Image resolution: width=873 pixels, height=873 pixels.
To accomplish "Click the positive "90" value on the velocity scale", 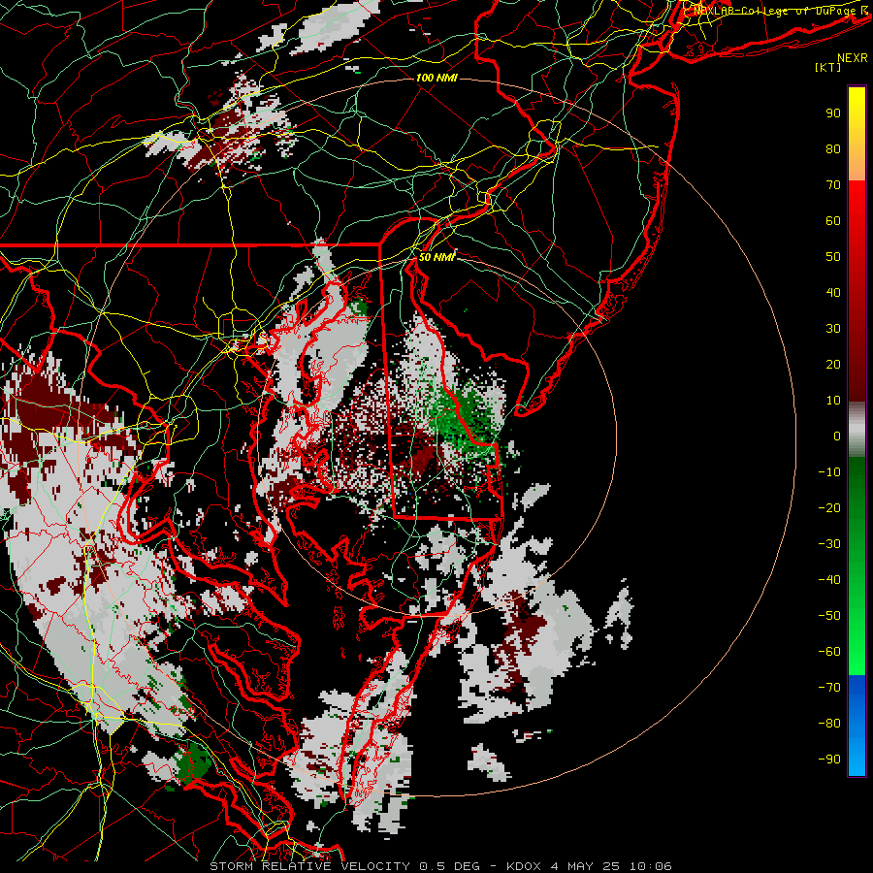I will [833, 113].
